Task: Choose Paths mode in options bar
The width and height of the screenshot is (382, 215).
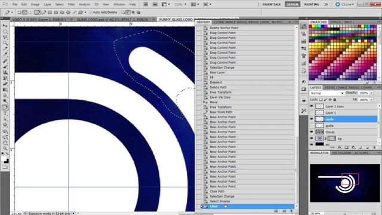Action: 25,12
